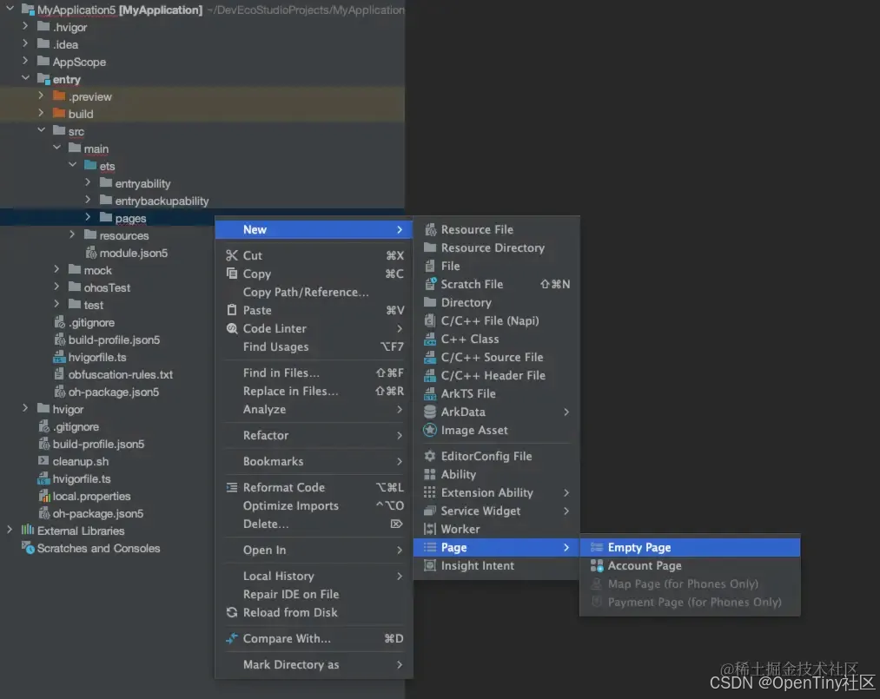Viewport: 880px width, 699px height.
Task: Click the Scratches and Consoles icon
Action: point(28,548)
